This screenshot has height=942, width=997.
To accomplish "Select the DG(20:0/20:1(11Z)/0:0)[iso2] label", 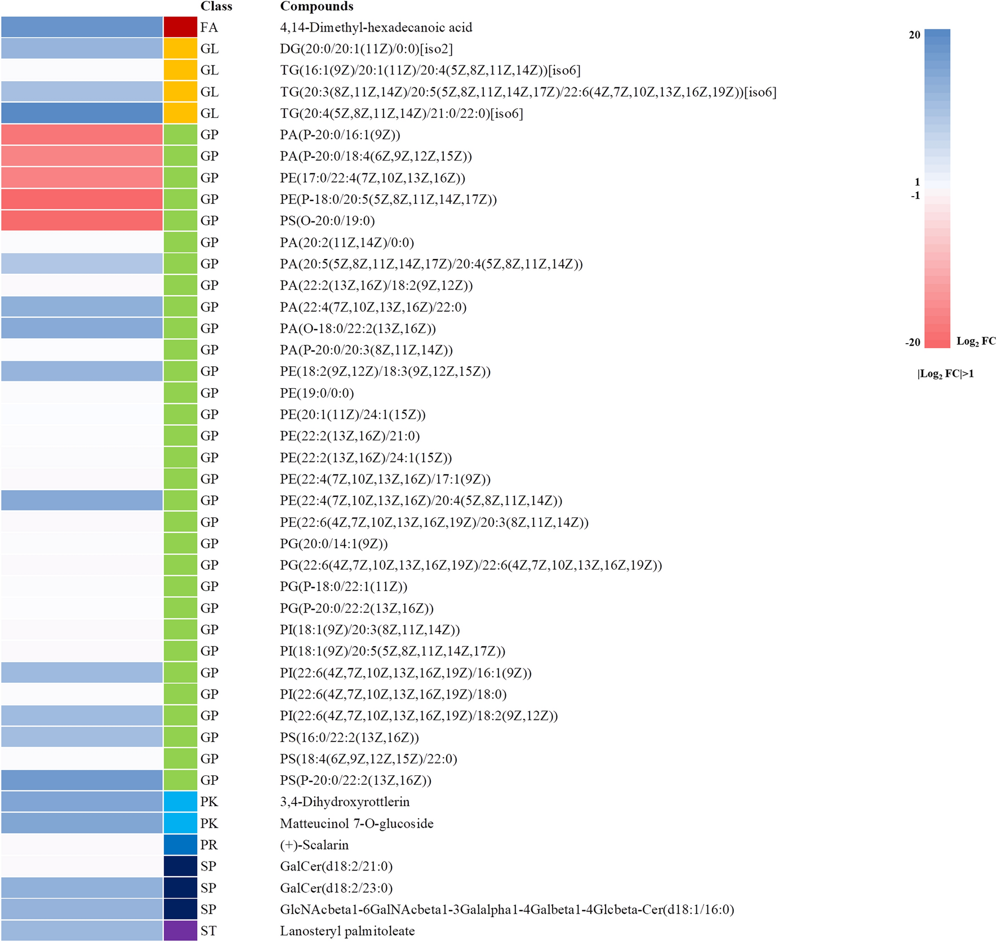I will click(x=367, y=49).
